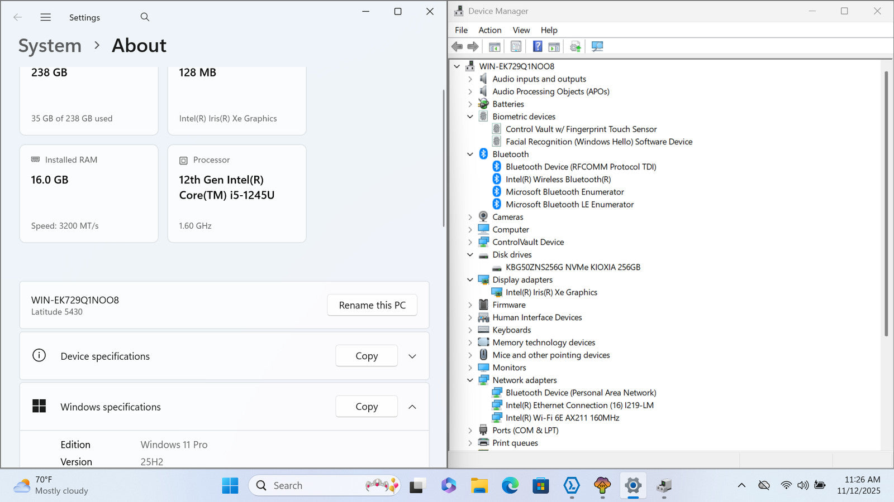This screenshot has width=894, height=502.
Task: Select Intel(R) Wi-Fi 6E AX211 160MHz adapter
Action: pos(562,418)
